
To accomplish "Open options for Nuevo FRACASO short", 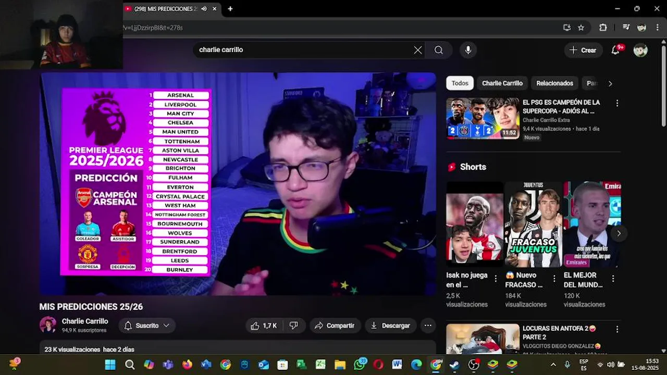I will (554, 279).
